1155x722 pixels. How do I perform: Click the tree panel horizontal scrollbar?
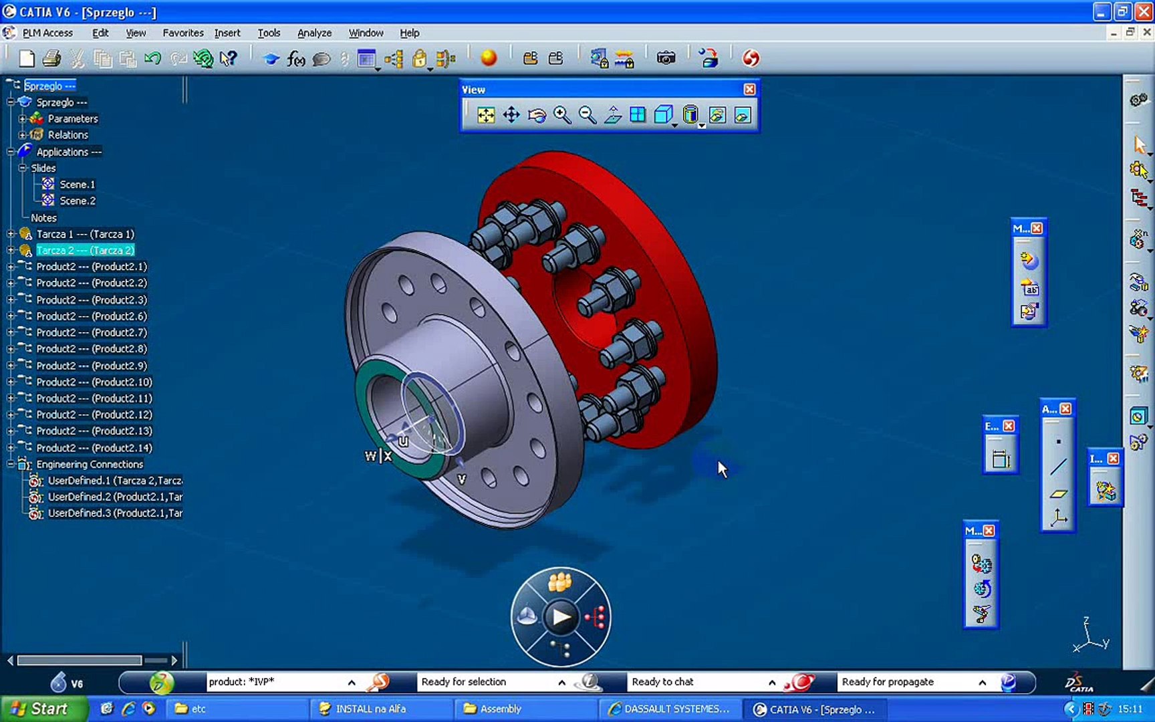(x=80, y=660)
